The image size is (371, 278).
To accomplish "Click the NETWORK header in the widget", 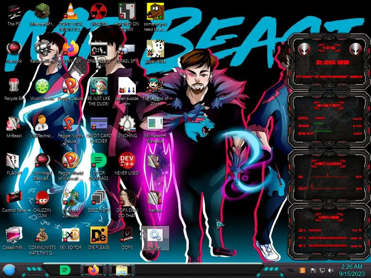I will click(x=329, y=164).
